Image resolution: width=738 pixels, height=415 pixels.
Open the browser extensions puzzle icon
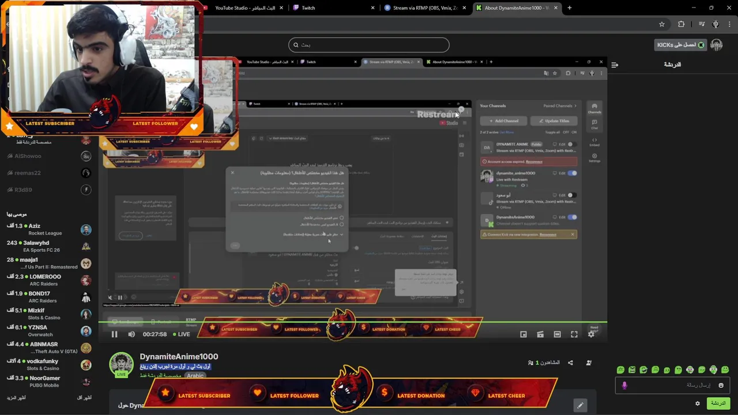point(681,24)
